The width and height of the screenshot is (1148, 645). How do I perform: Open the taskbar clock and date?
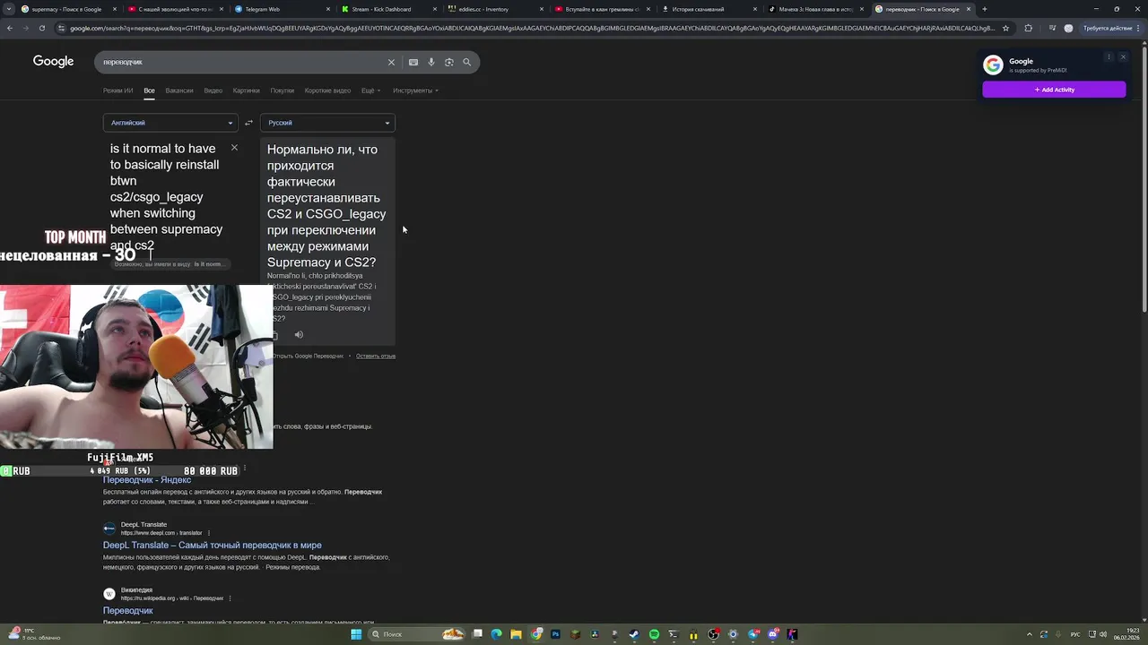1126,634
